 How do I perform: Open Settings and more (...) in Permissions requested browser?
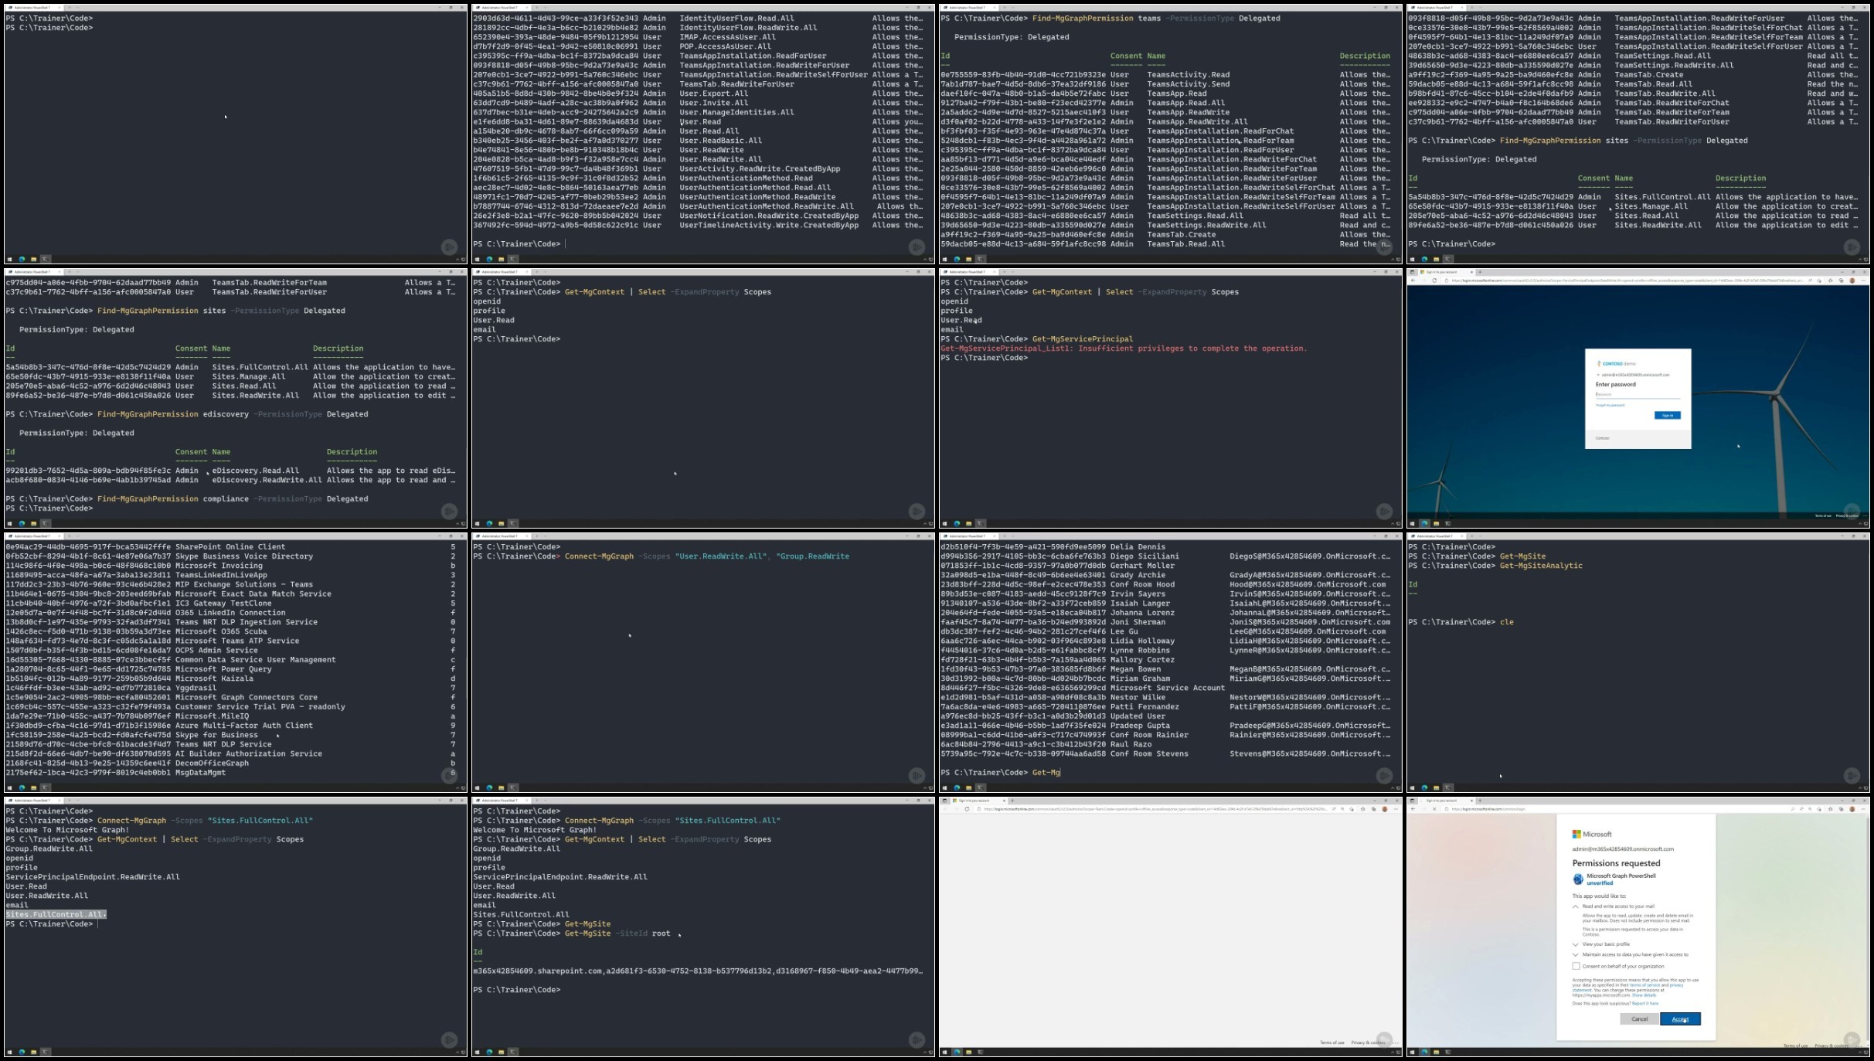click(1864, 809)
